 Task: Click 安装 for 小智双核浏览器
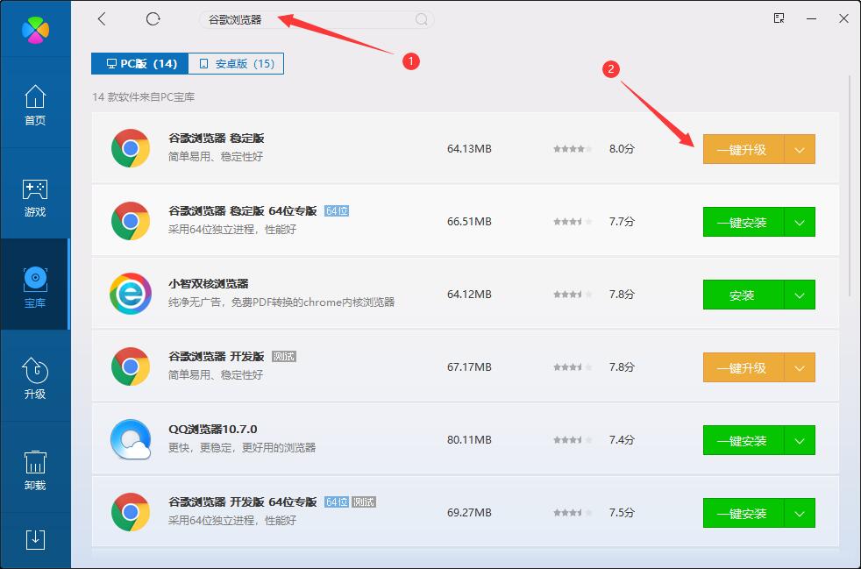(x=743, y=295)
